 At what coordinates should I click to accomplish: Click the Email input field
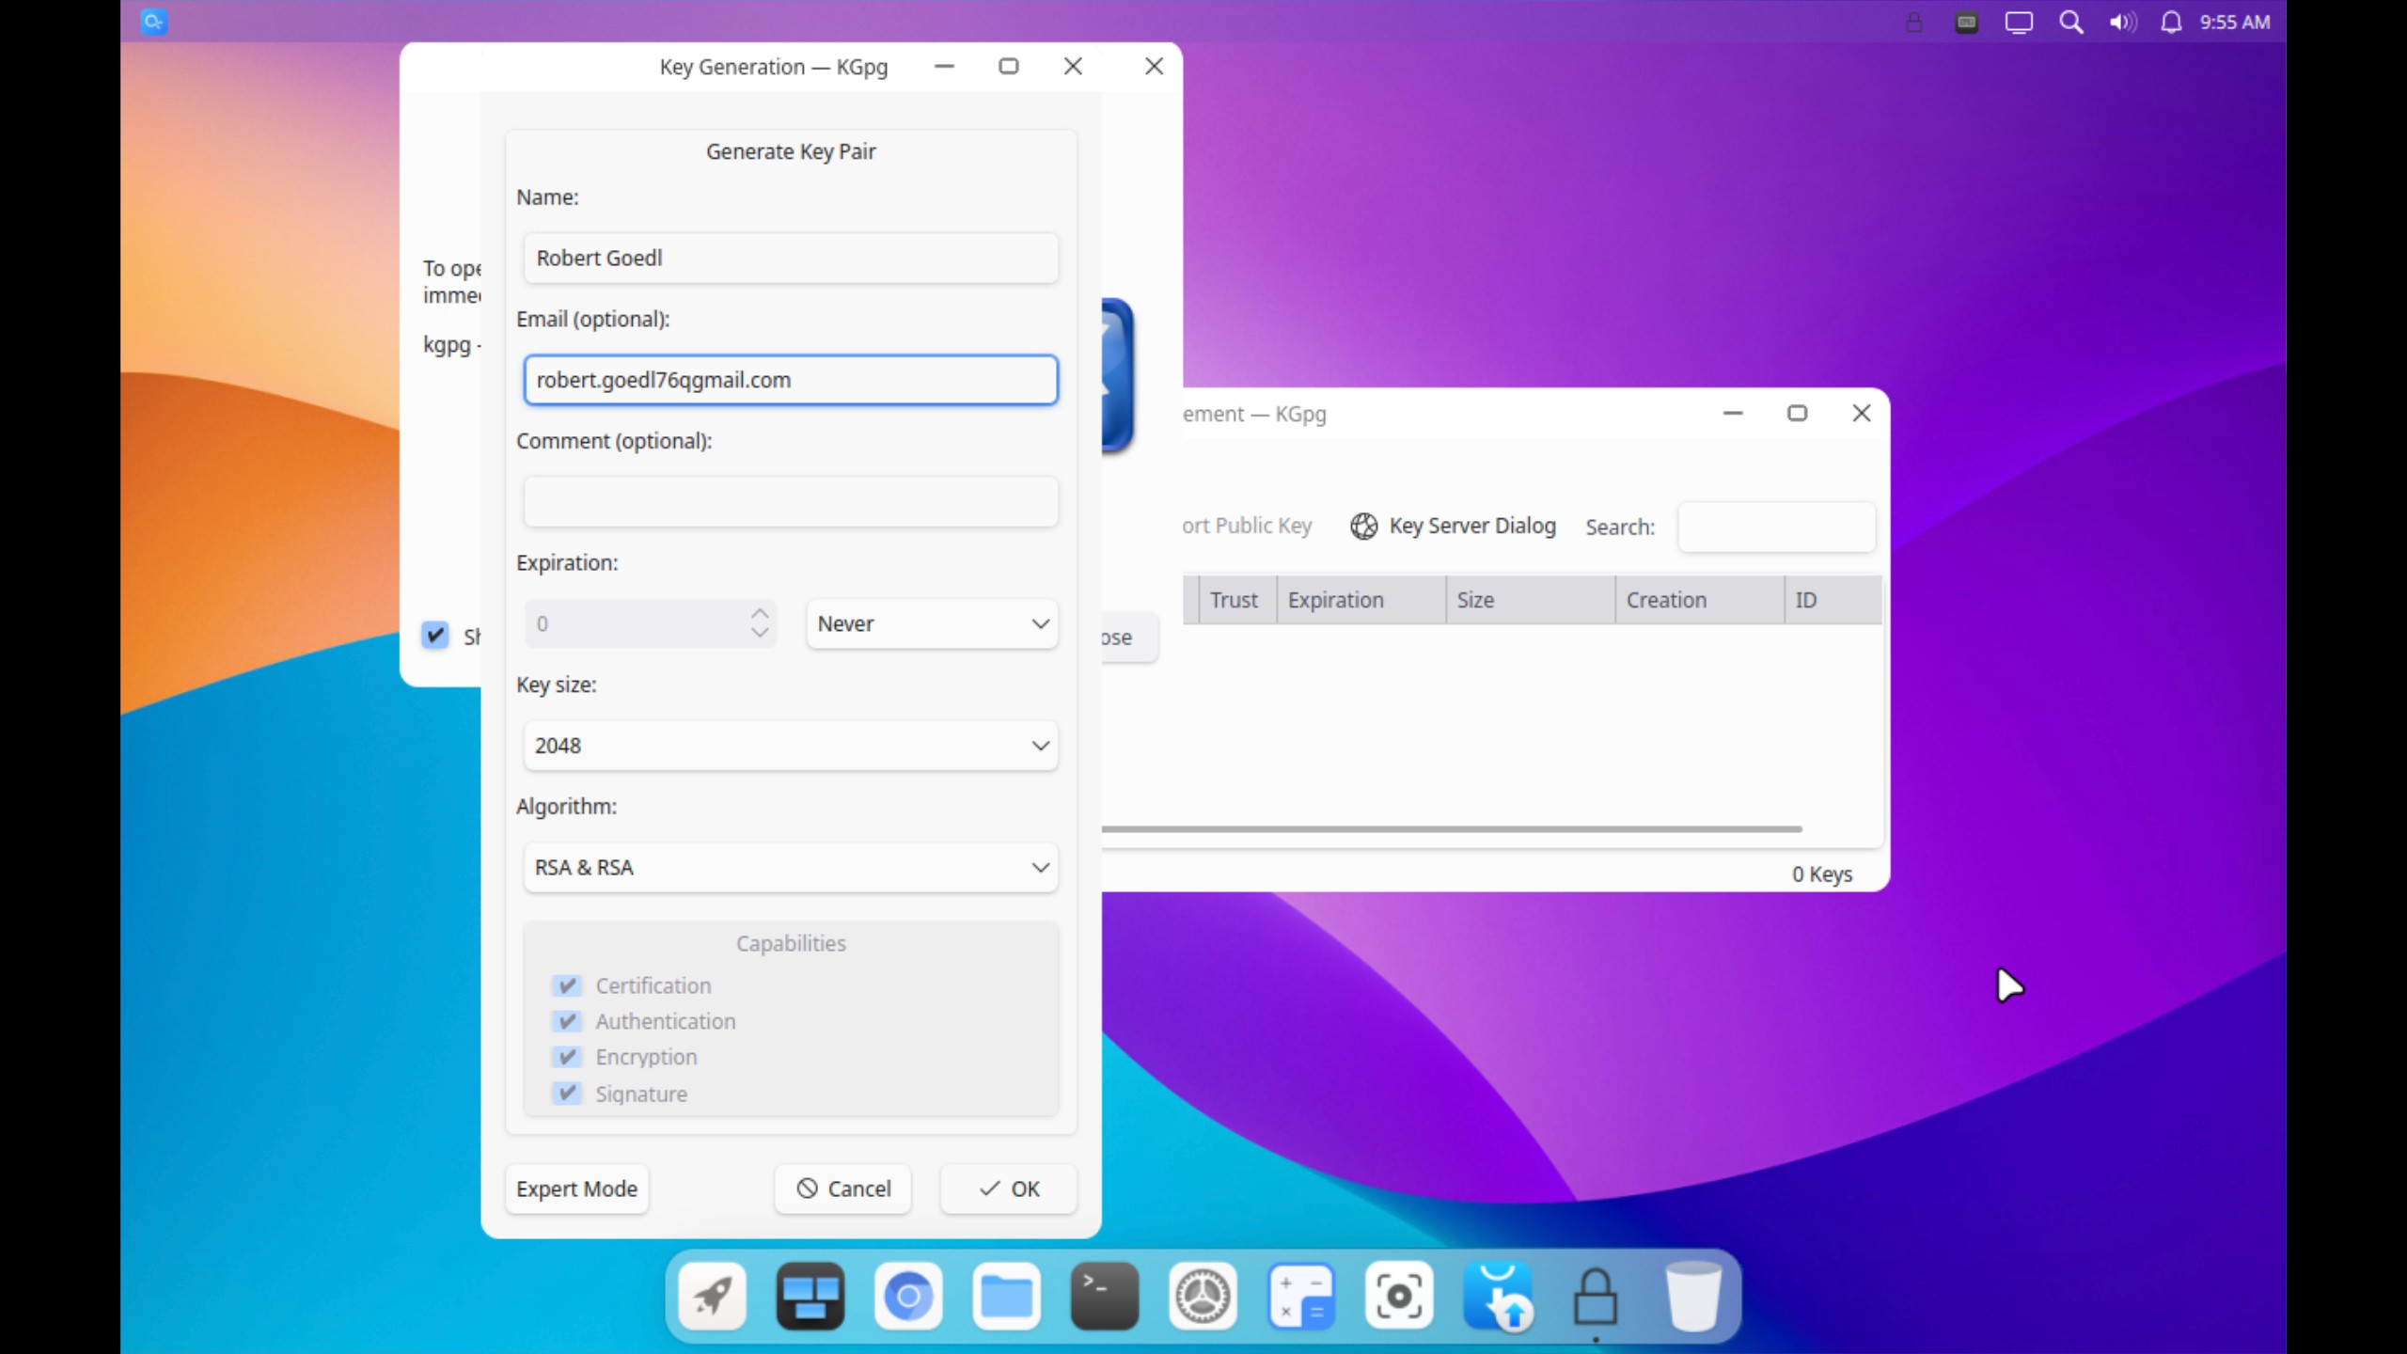(x=791, y=380)
